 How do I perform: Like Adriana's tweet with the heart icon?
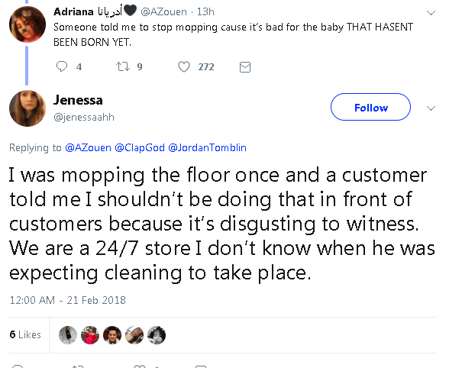pyautogui.click(x=184, y=67)
